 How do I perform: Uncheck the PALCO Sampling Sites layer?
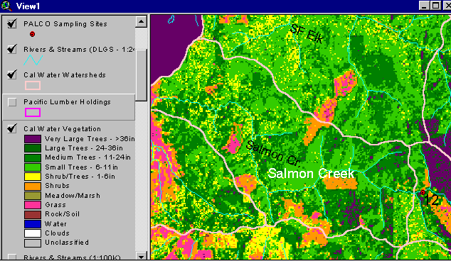click(12, 24)
